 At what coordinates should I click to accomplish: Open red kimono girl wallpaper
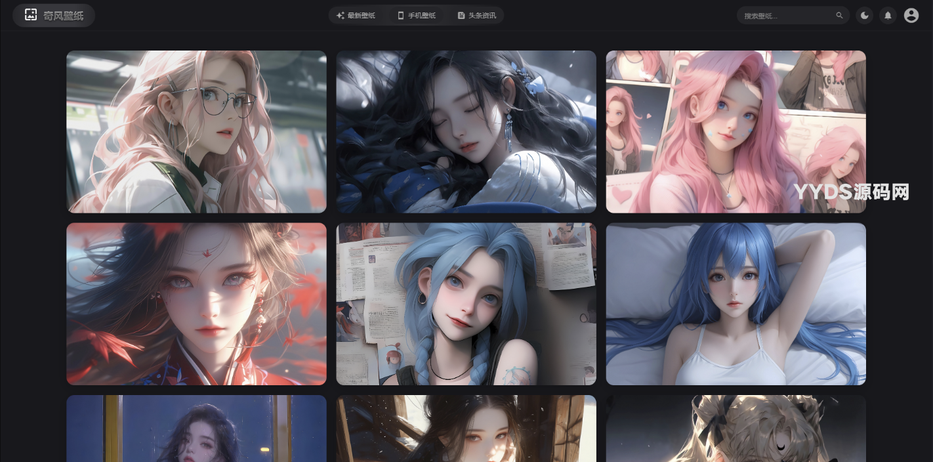pos(196,304)
